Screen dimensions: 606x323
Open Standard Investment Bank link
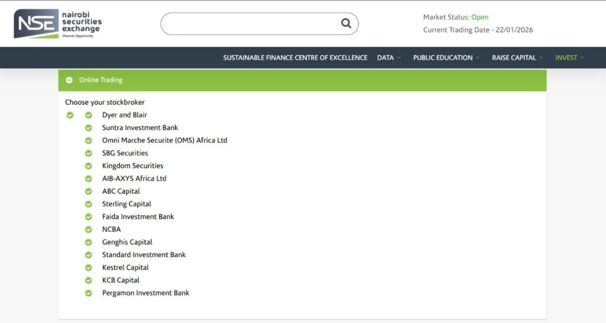[144, 255]
